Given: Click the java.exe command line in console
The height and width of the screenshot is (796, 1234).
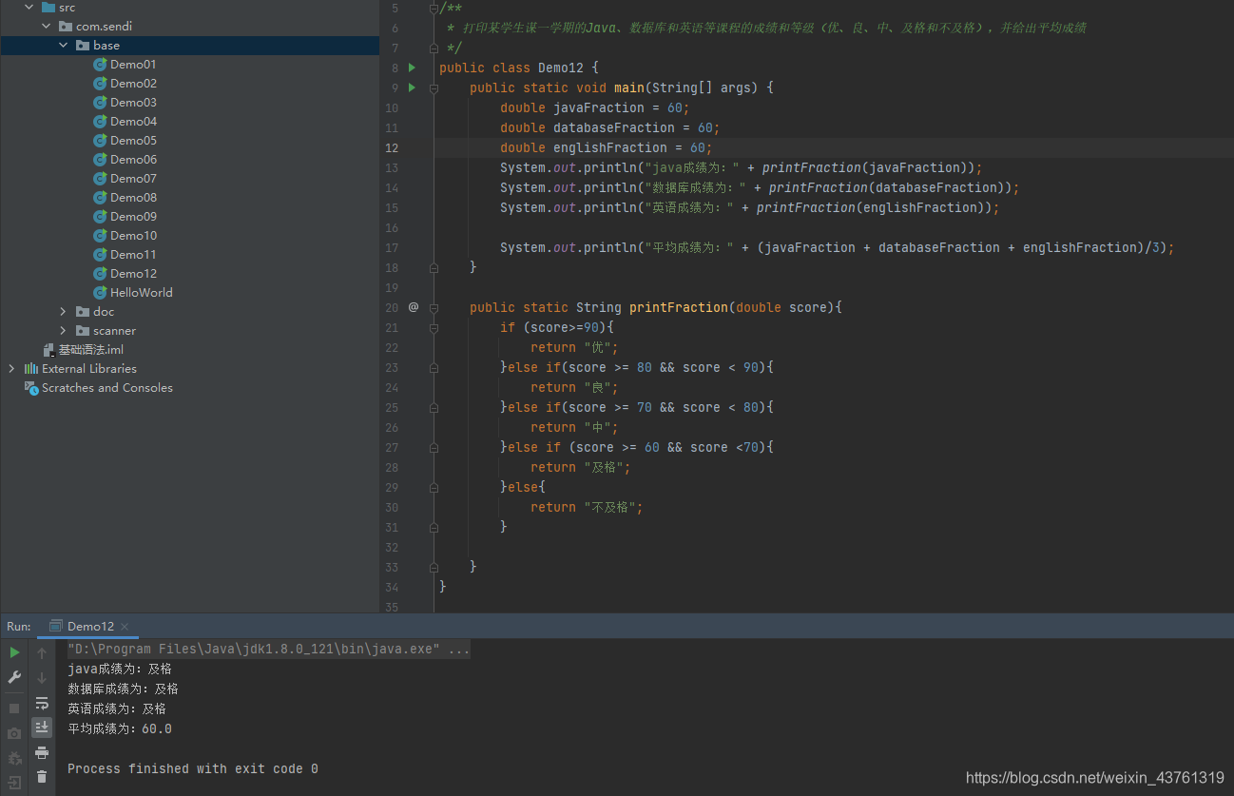Looking at the screenshot, I should 269,650.
